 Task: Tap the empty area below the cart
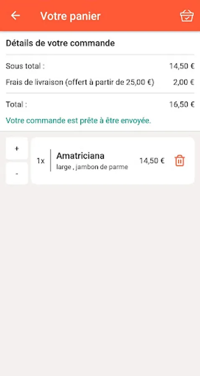[100, 278]
